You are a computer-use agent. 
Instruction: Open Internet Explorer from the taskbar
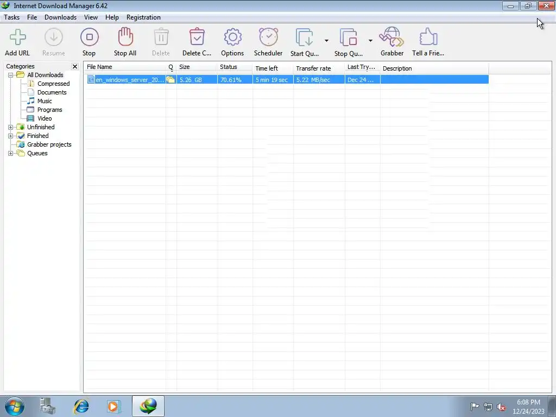(x=81, y=406)
